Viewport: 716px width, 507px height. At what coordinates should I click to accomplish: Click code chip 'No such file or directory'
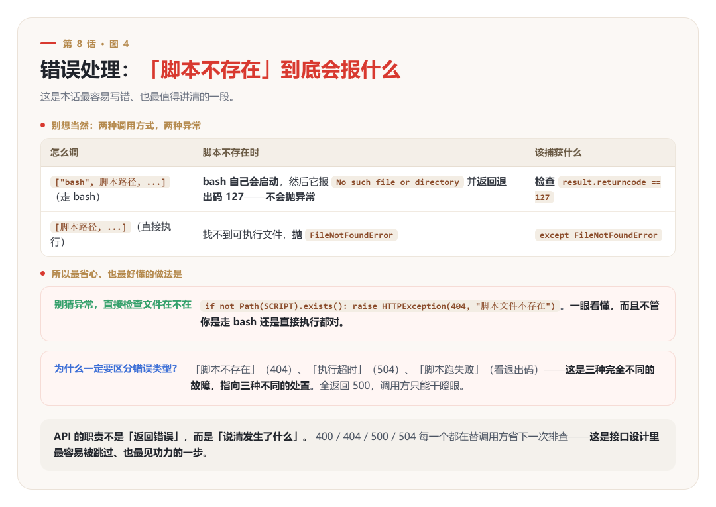click(x=397, y=182)
